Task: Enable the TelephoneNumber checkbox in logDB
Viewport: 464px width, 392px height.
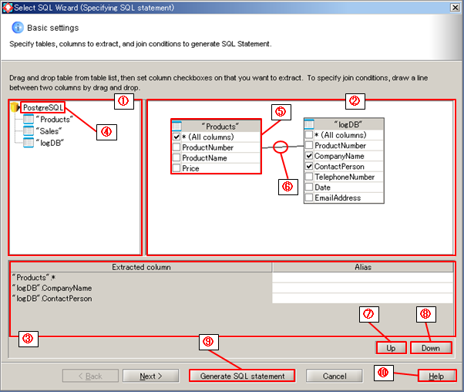Action: (309, 177)
